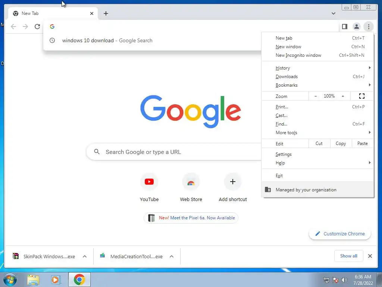Viewport: 382px width, 287px height.
Task: Open Settings from the menu
Action: coord(318,154)
